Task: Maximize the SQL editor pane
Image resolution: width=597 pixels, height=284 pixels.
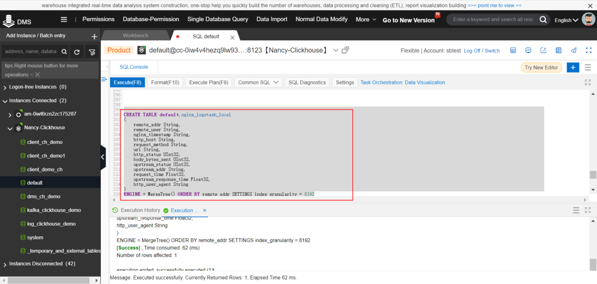Action: click(588, 83)
